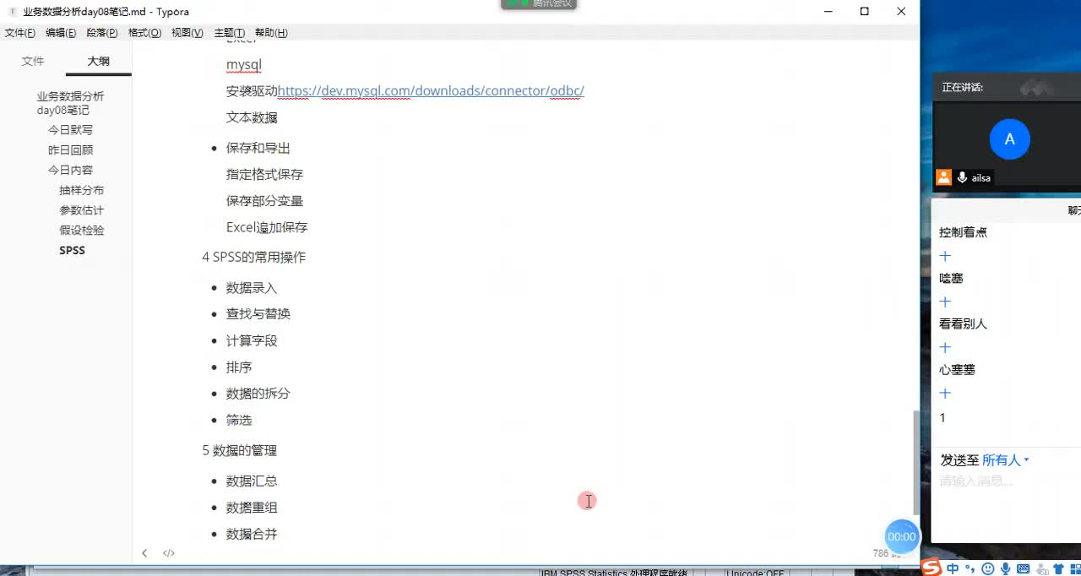1081x576 pixels.
Task: Open 所有人 recipient dropdown in chat
Action: coord(1006,460)
